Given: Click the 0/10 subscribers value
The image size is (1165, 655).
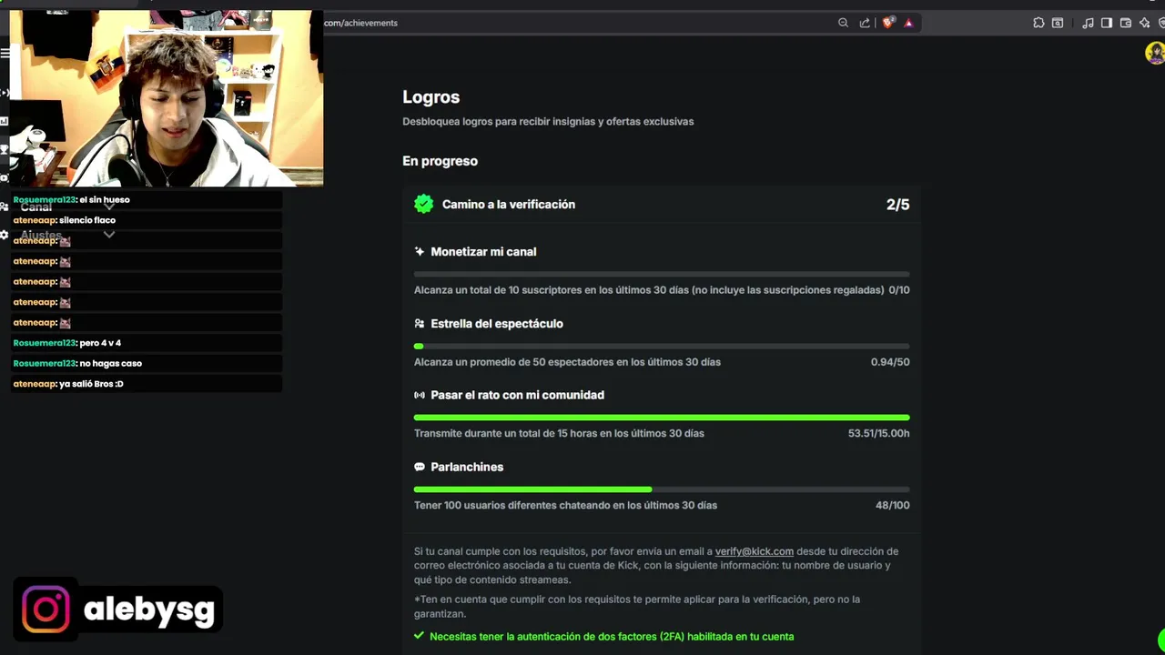Looking at the screenshot, I should click(x=898, y=290).
